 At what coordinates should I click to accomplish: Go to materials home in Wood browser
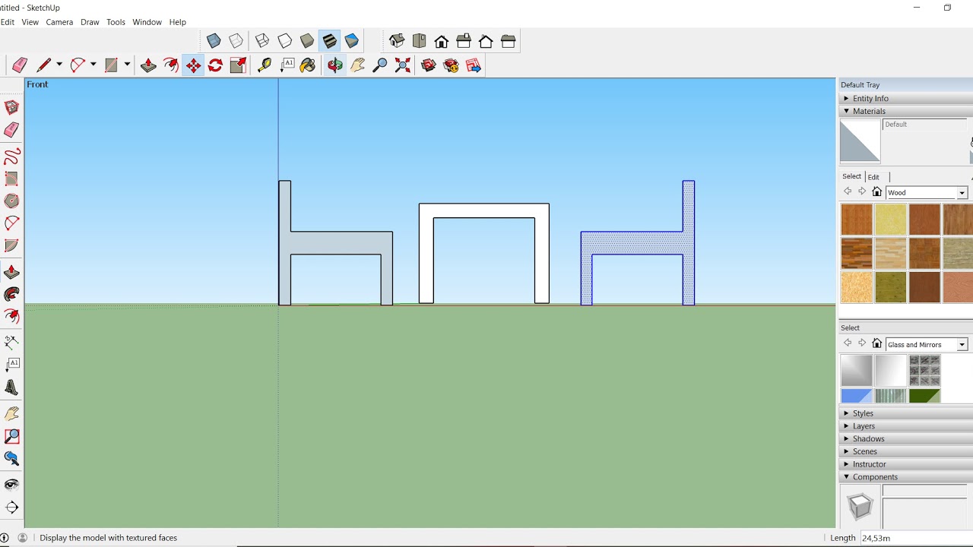coord(876,192)
